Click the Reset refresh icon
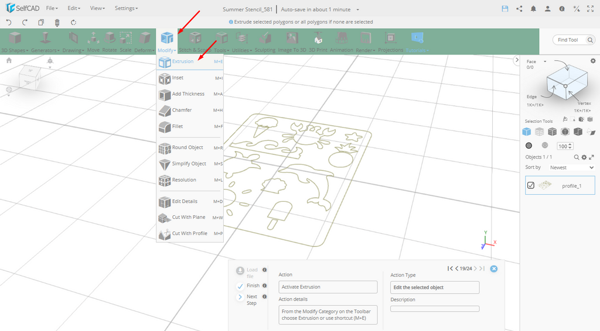This screenshot has width=600, height=331. point(73,22)
